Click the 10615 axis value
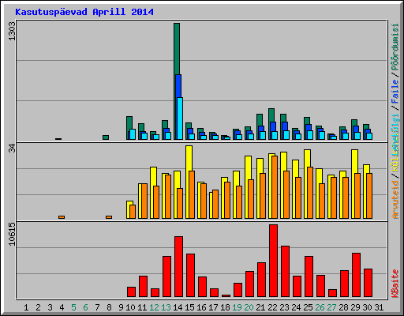Image resolution: width=404 pixels, height=316 pixels. pyautogui.click(x=12, y=234)
